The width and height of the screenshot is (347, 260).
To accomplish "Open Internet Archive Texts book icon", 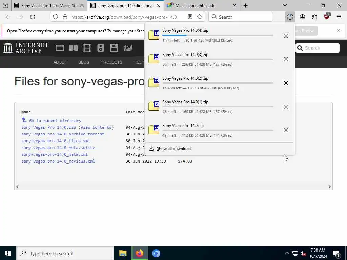I will 74,48.
